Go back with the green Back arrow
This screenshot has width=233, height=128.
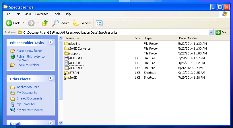[x=9, y=23]
